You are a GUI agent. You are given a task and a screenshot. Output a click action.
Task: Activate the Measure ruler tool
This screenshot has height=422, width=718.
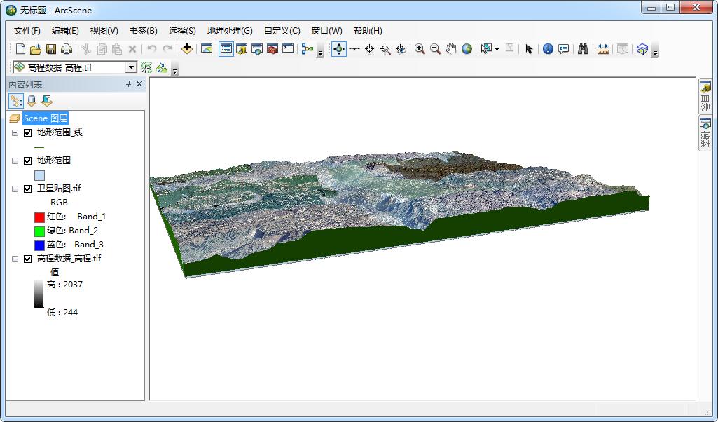(x=602, y=49)
